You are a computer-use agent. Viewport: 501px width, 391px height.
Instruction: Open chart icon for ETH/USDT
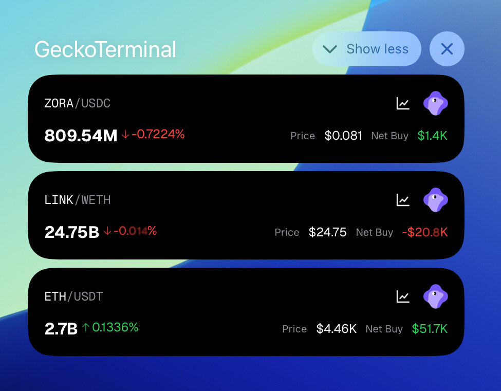point(402,297)
